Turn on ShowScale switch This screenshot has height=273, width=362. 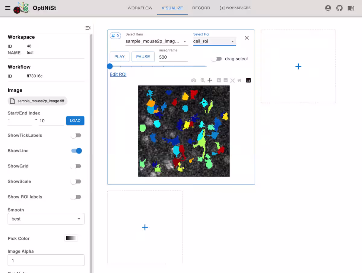click(76, 182)
